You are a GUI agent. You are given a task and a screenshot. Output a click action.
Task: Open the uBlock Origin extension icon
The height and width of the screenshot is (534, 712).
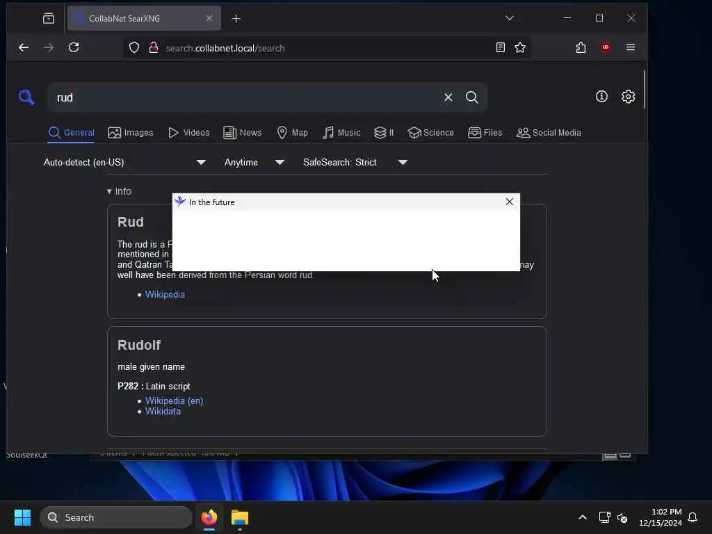[x=606, y=47]
